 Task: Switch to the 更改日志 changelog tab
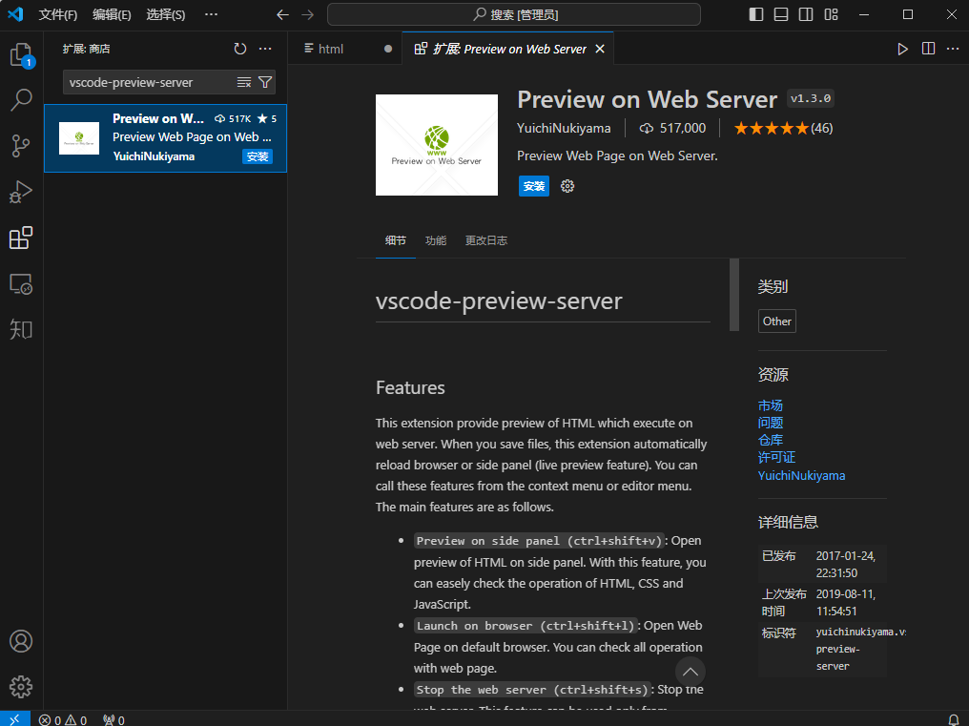tap(486, 240)
